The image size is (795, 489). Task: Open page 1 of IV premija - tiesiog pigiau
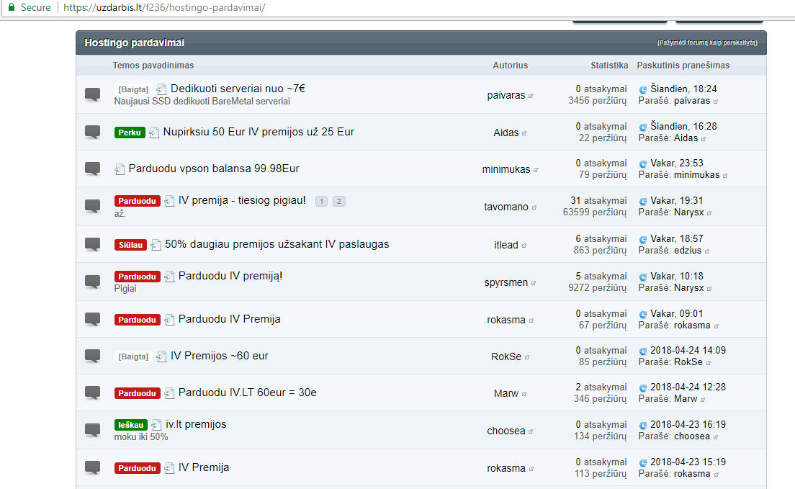coord(321,202)
